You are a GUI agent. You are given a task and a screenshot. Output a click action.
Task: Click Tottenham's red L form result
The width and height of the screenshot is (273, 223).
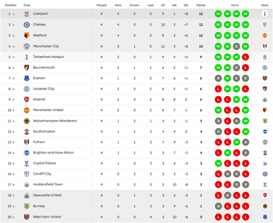pos(246,57)
